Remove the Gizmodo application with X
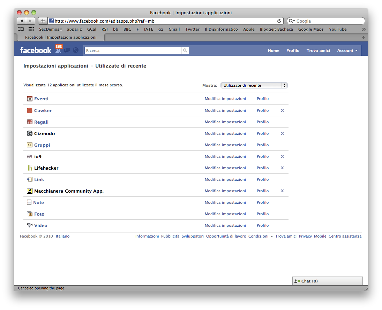The image size is (382, 310). 282,133
